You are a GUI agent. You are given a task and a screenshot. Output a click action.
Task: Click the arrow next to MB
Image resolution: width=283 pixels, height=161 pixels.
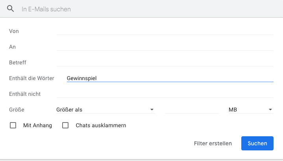click(270, 110)
